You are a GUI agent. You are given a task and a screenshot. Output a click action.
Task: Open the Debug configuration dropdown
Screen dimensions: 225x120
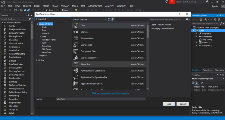(x=67, y=10)
